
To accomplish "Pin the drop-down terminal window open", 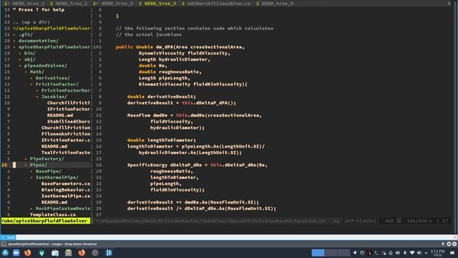I will (x=443, y=244).
